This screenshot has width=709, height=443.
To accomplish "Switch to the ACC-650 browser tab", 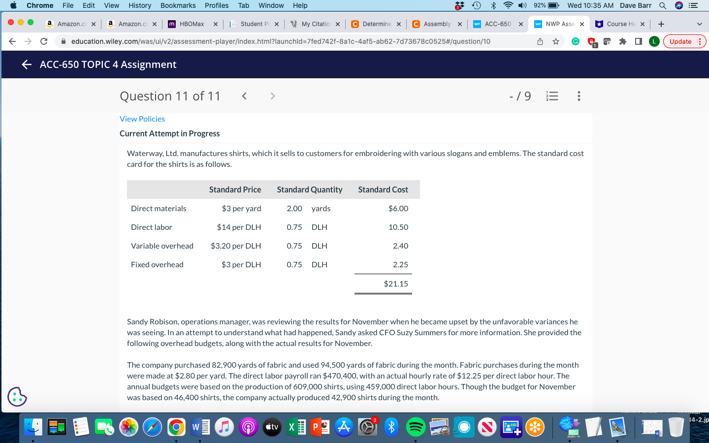I will 496,23.
